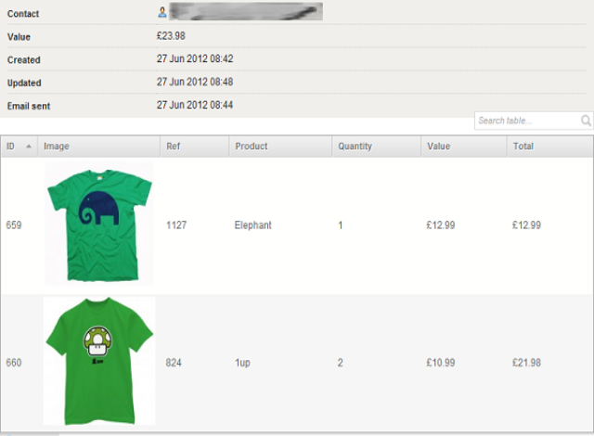The width and height of the screenshot is (594, 436).
Task: Open the 1up mushroom t-shirt thumbnail
Action: coord(98,361)
